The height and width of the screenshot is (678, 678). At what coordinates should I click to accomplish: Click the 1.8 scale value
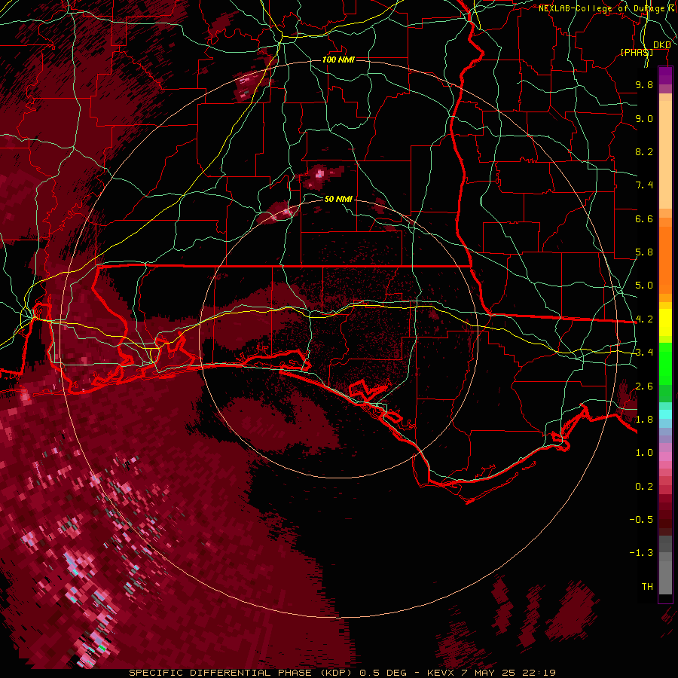click(644, 420)
